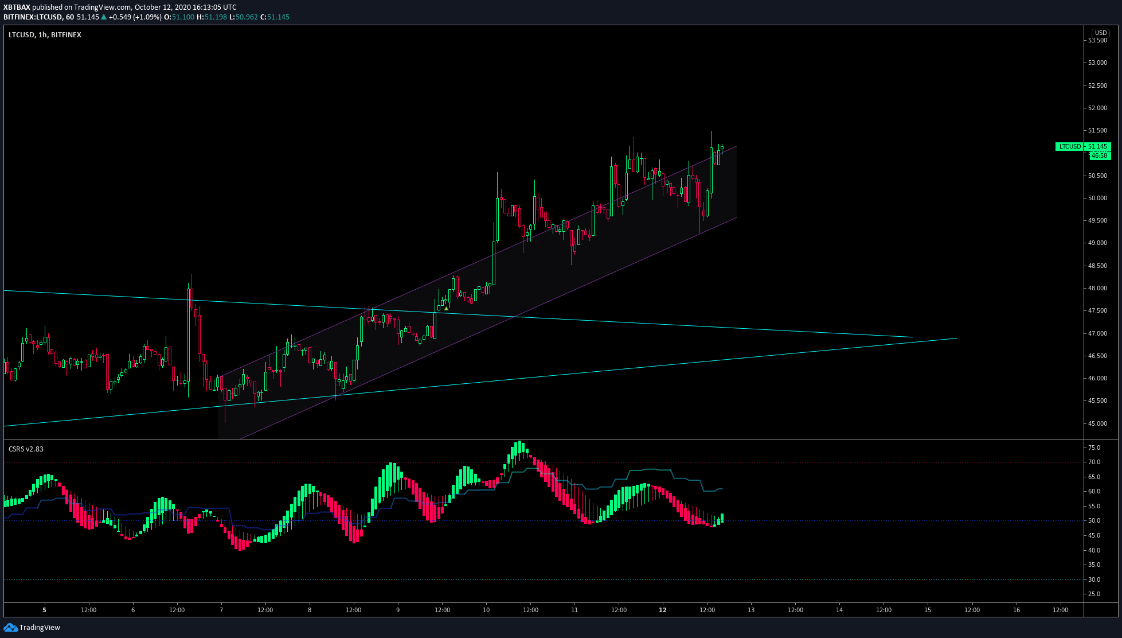Click the 70.0 indicator axis label
This screenshot has width=1122, height=638.
click(x=1094, y=462)
